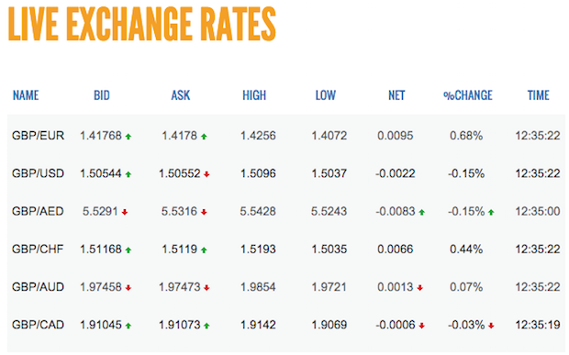
Task: Click the red arrow next to GBP/AED bid 5.5291
Action: pyautogui.click(x=125, y=212)
